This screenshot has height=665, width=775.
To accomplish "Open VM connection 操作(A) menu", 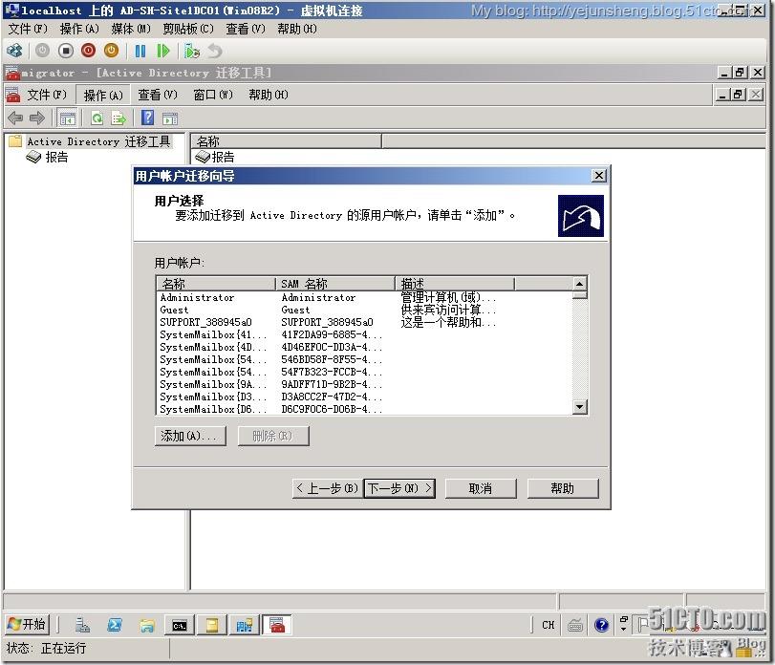I will (x=79, y=30).
